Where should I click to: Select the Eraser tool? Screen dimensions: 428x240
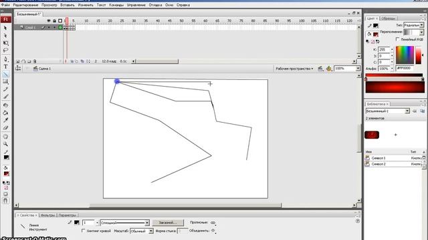[5, 127]
